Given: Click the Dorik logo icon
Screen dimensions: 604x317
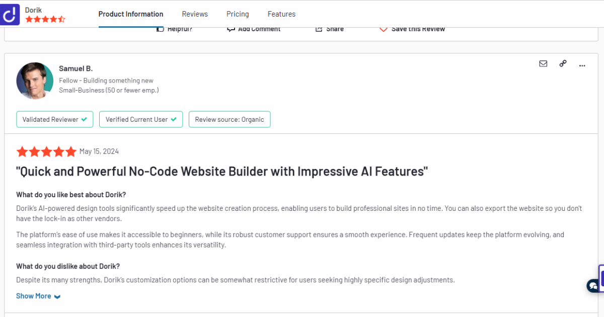Looking at the screenshot, I should tap(10, 15).
